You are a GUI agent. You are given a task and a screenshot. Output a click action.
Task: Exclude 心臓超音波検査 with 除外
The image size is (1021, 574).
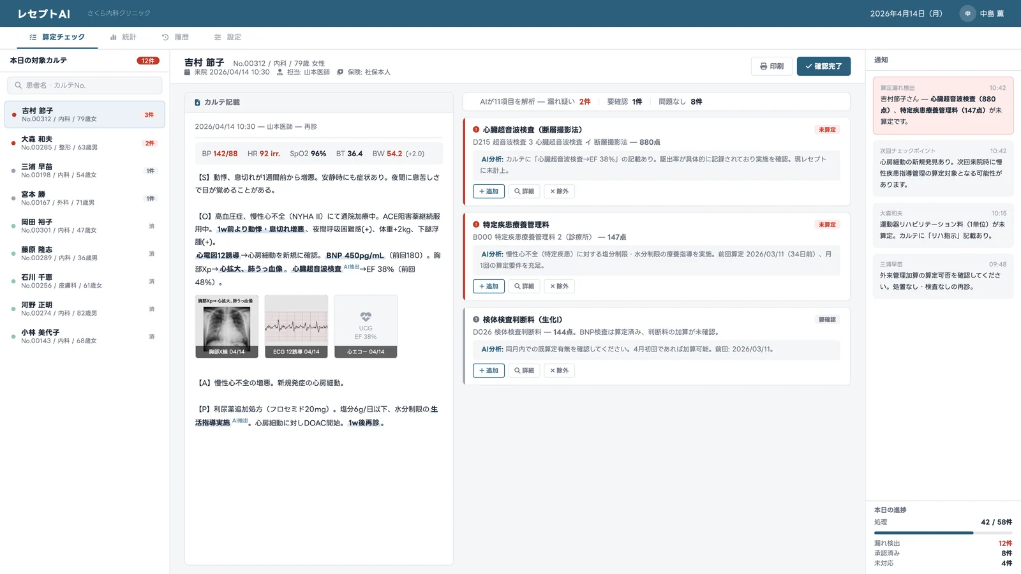coord(559,191)
